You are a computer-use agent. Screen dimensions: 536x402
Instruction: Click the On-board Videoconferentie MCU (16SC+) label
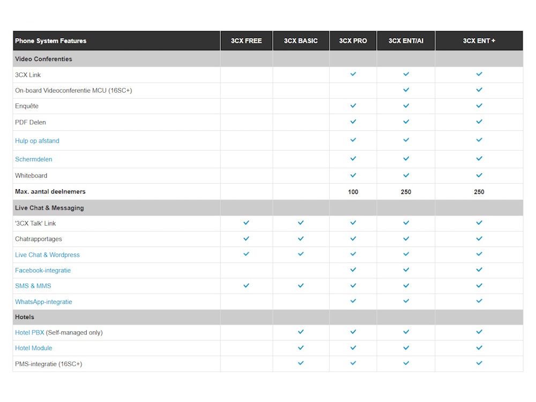[73, 91]
